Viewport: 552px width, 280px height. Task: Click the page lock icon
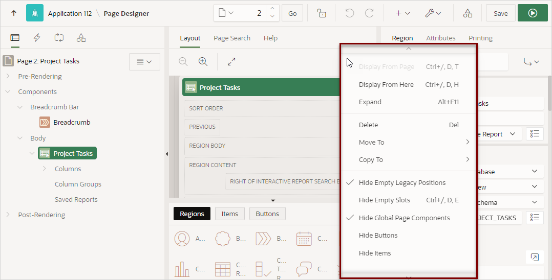[x=322, y=13]
